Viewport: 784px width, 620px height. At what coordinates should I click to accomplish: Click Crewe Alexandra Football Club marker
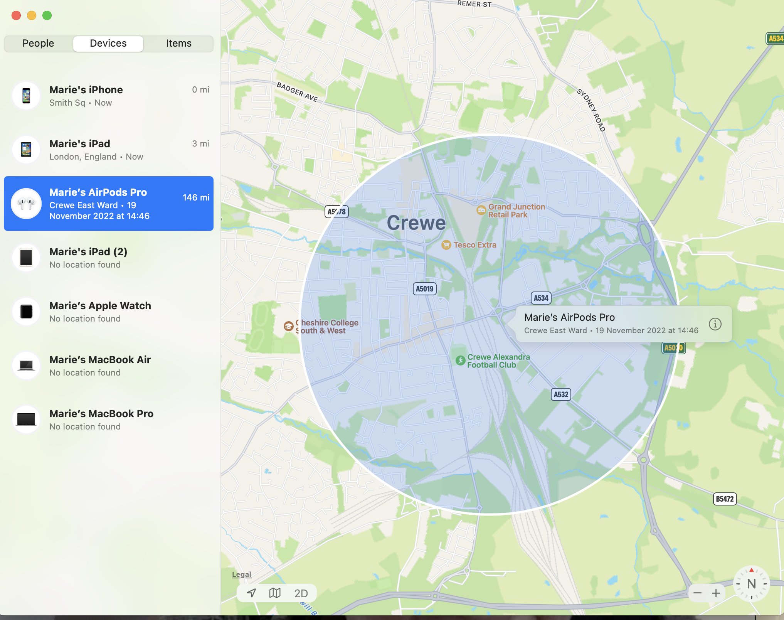[460, 361]
